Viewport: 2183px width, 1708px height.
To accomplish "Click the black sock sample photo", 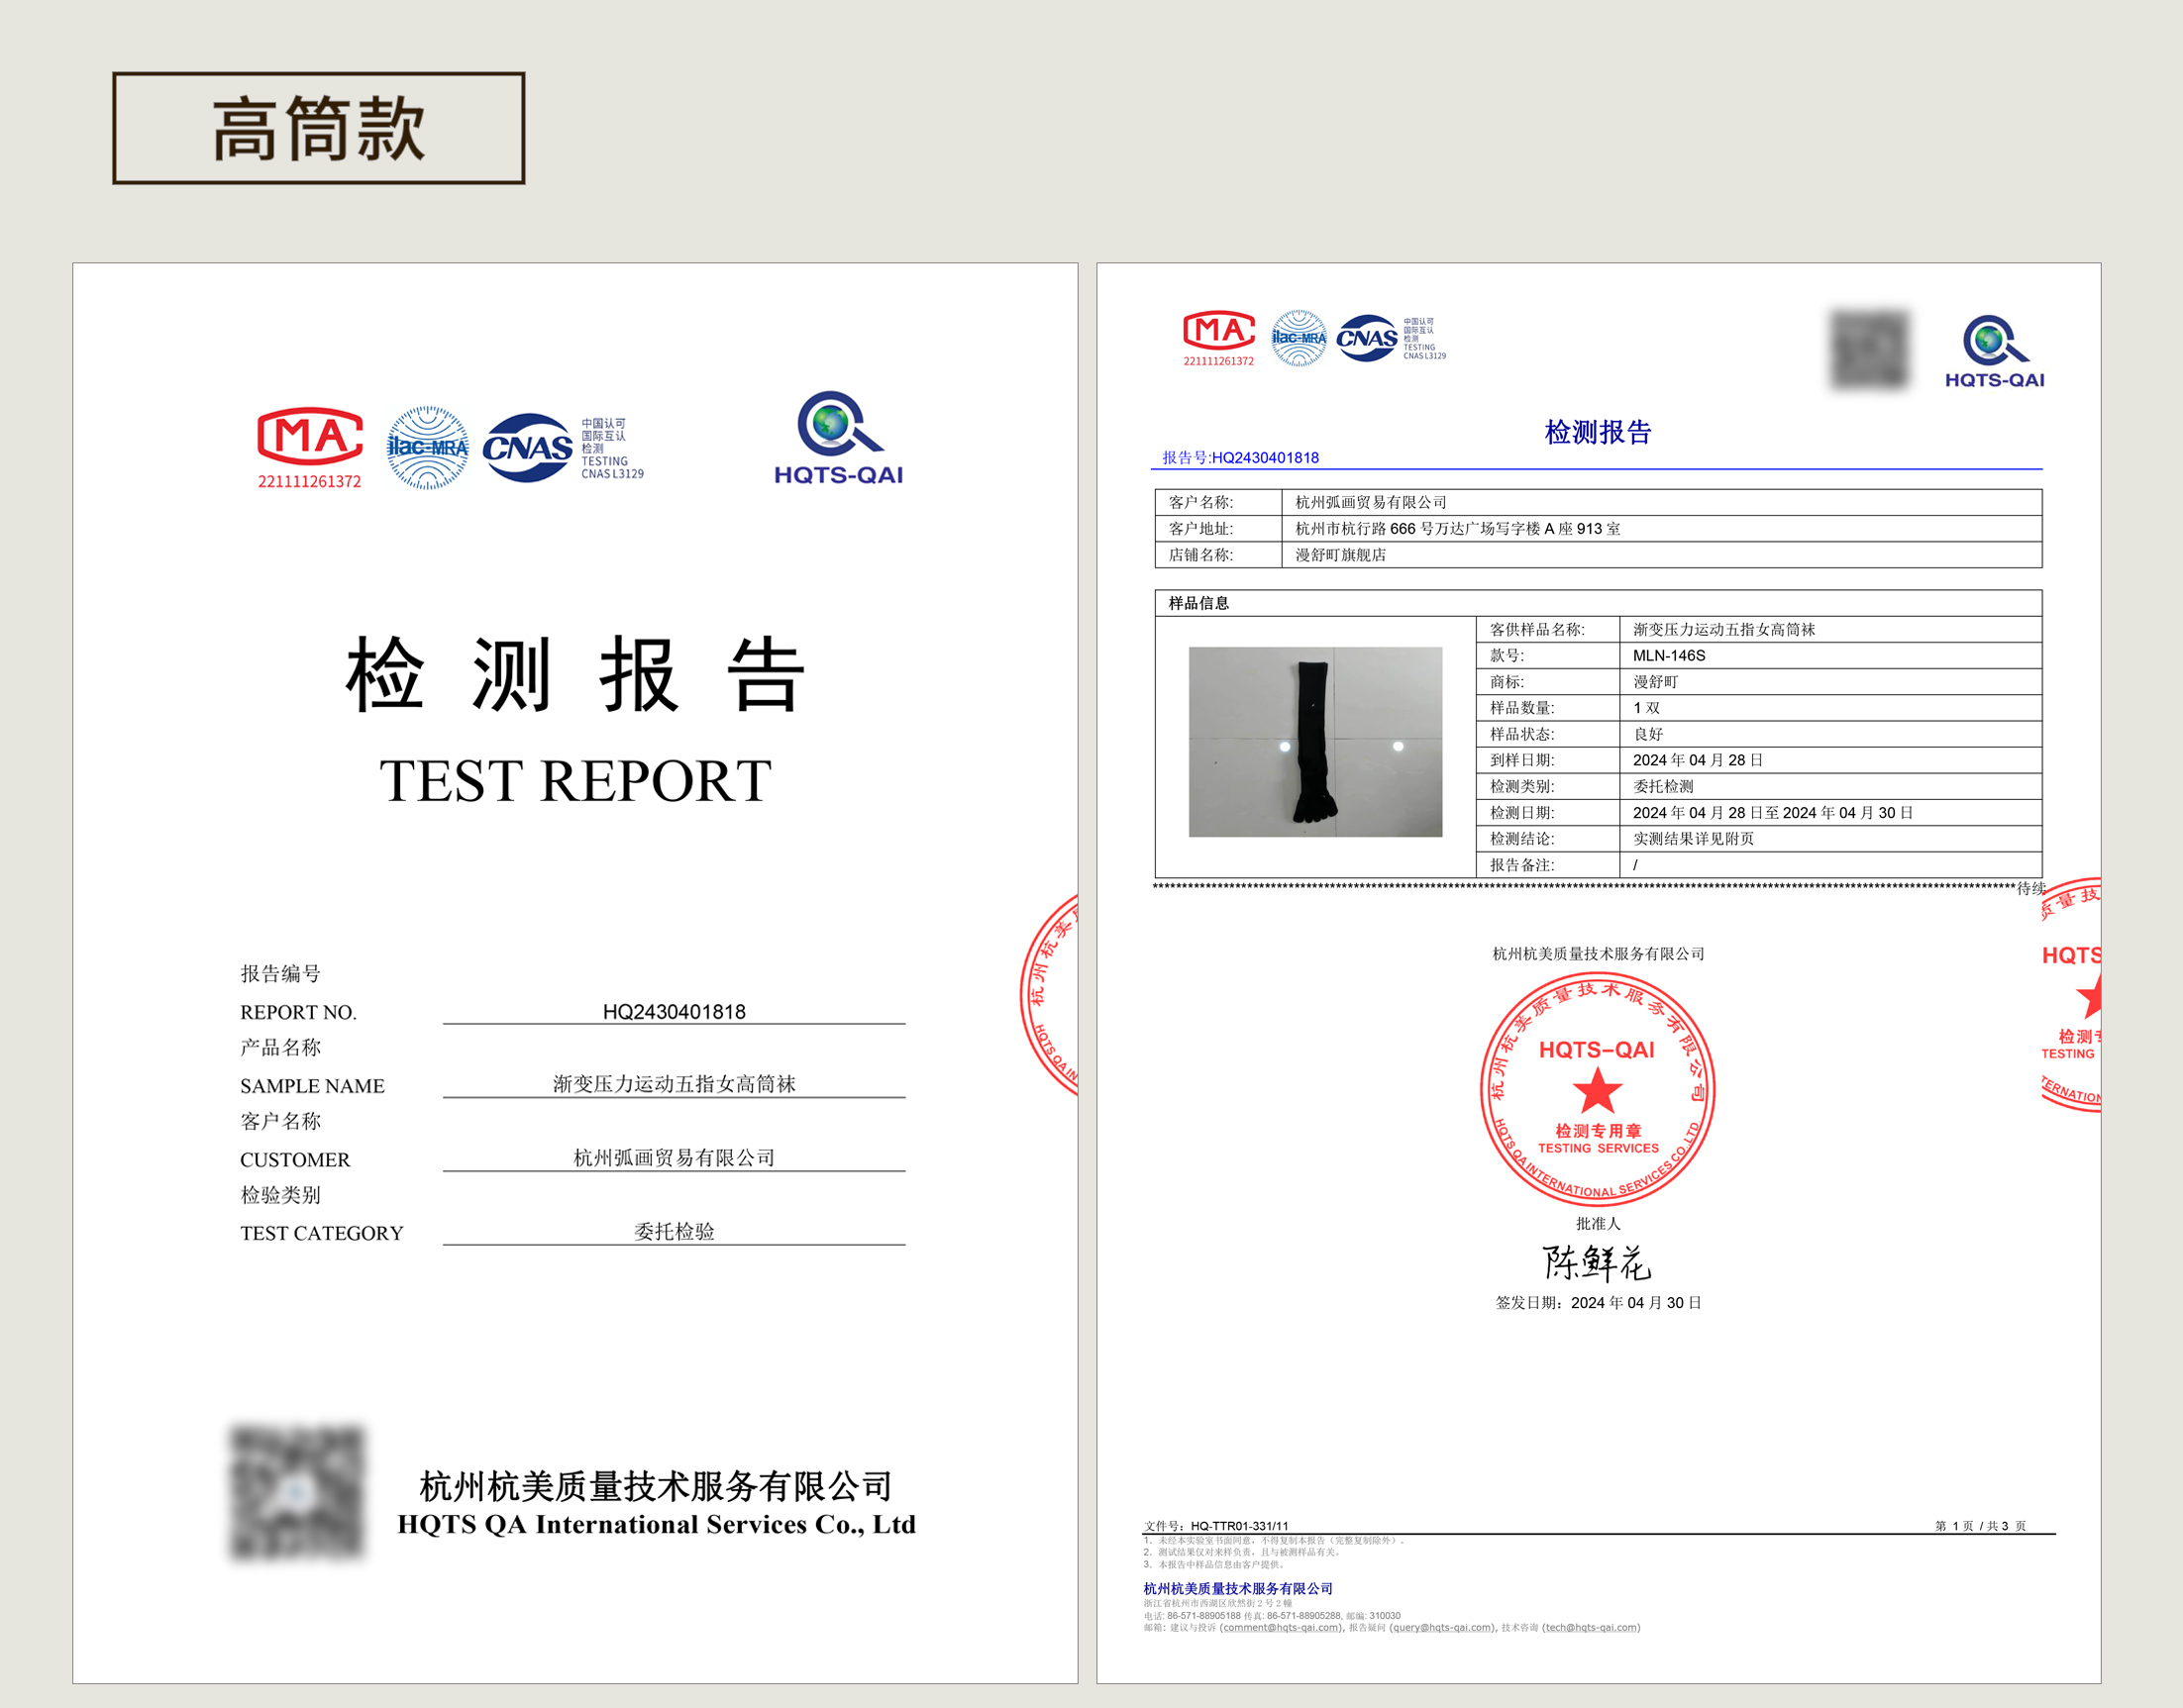I will pyautogui.click(x=1314, y=741).
